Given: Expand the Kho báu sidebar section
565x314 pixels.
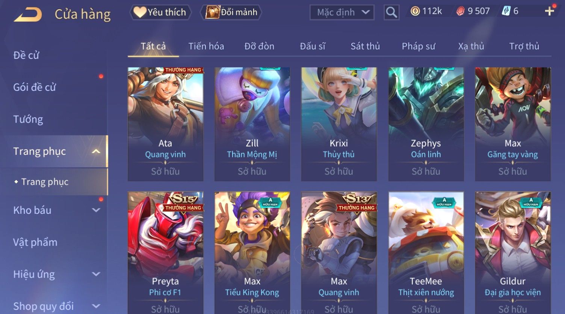Looking at the screenshot, I should [96, 210].
